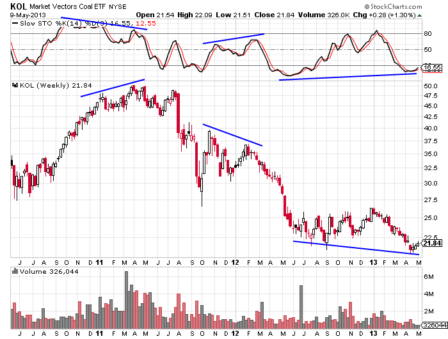Image resolution: width=448 pixels, height=339 pixels.
Task: Click the 16.55 stochastic value tag
Action: pyautogui.click(x=432, y=68)
